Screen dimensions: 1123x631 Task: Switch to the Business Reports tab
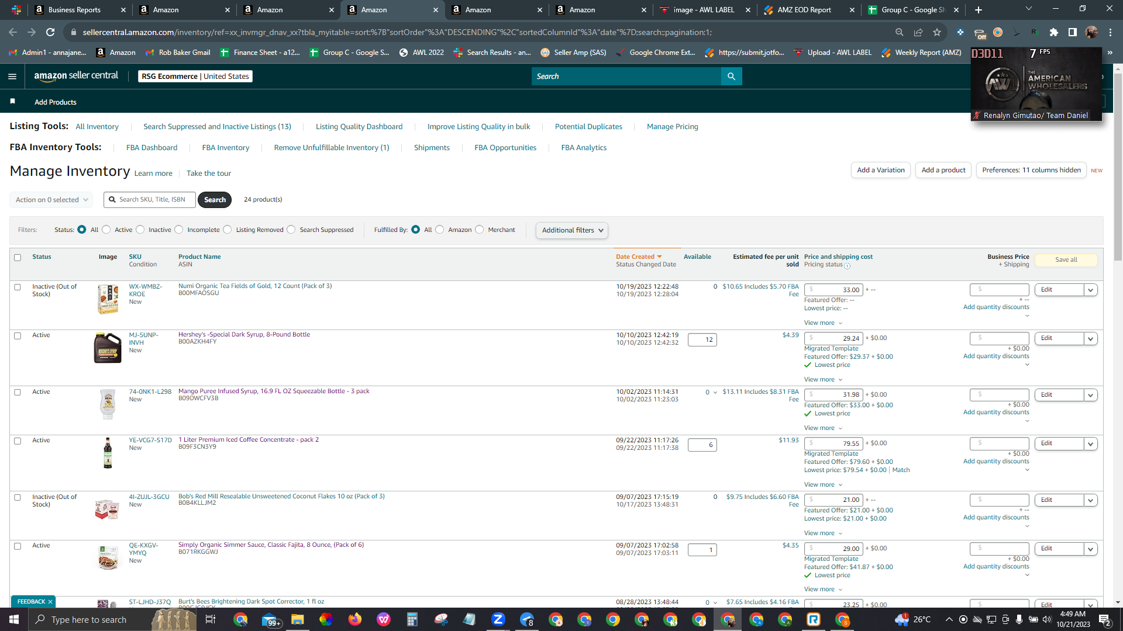[80, 10]
